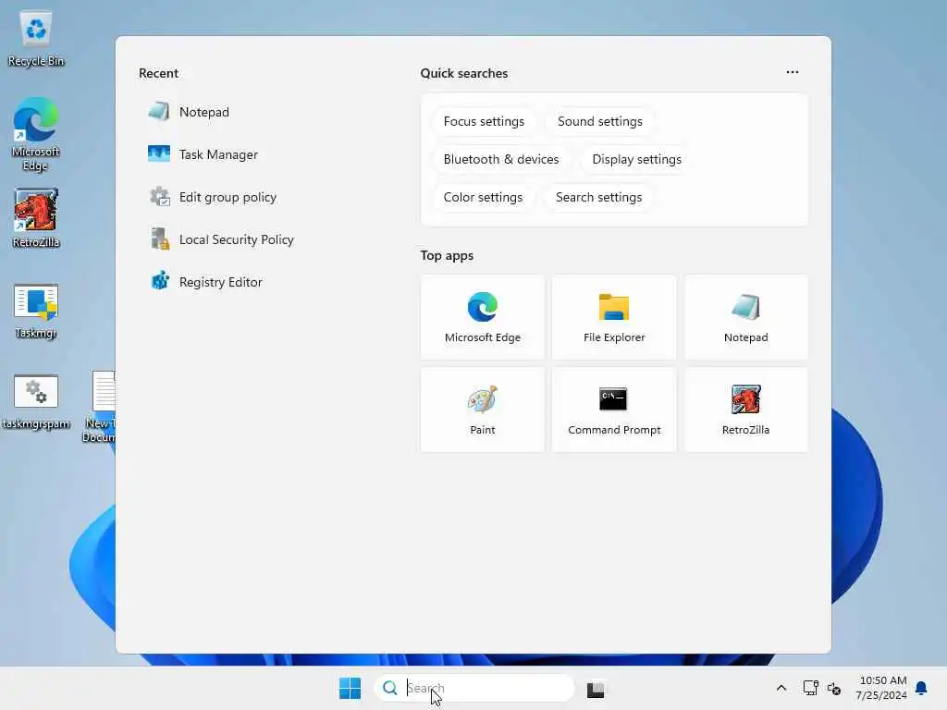
Task: Launch Paint from Top apps
Action: click(x=483, y=410)
